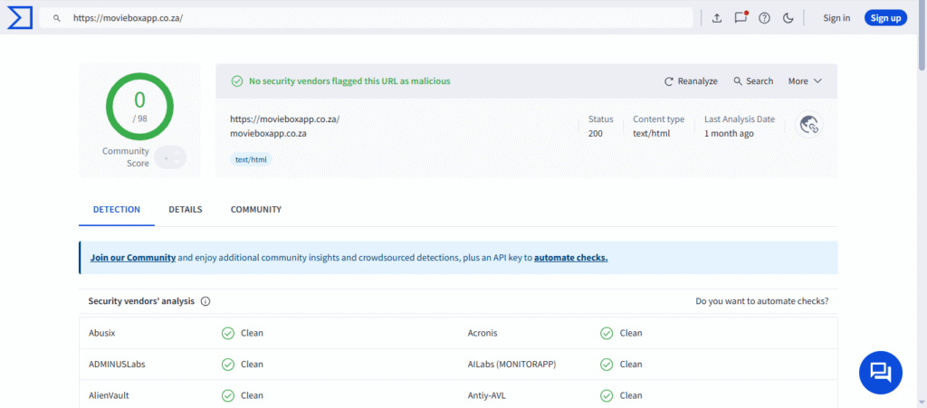Click the Sign up button
927x408 pixels.
pos(885,18)
